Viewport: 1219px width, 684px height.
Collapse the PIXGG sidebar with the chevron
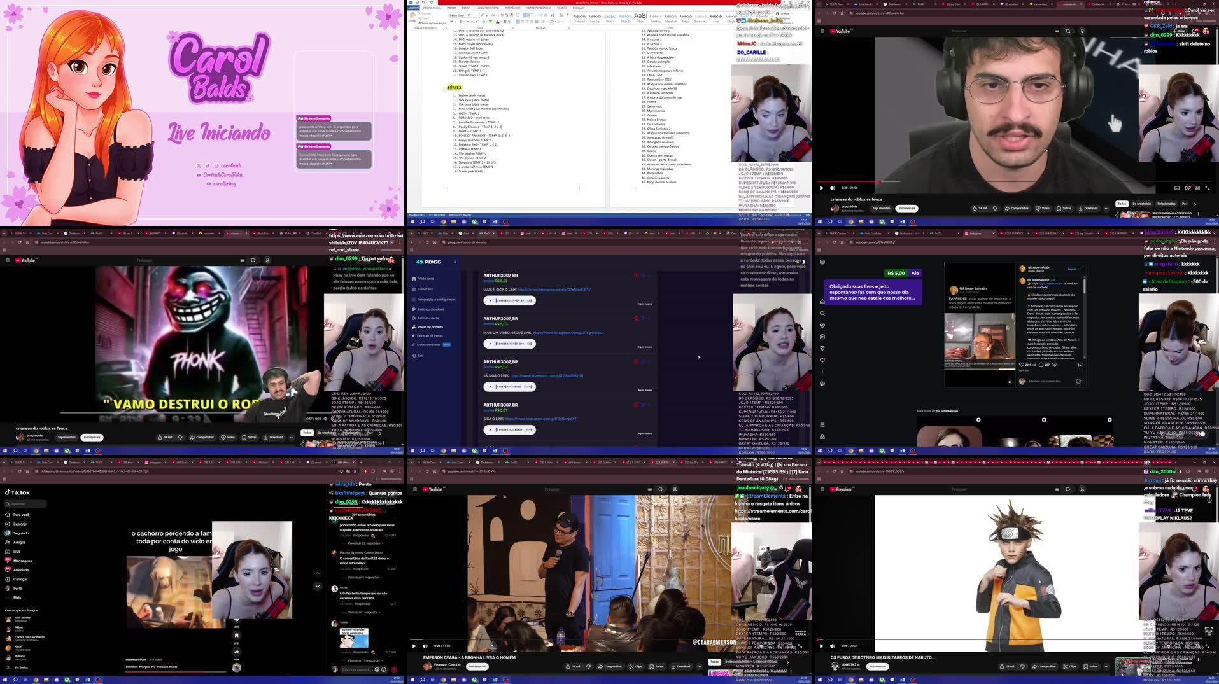[455, 262]
